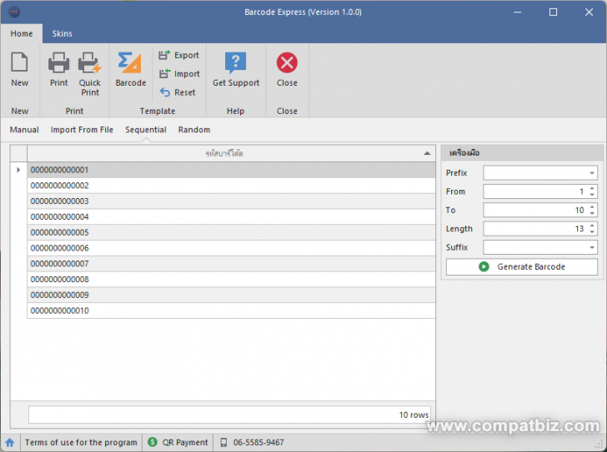Click the Prefix text box
Screen dimensions: 607x452
pos(535,173)
